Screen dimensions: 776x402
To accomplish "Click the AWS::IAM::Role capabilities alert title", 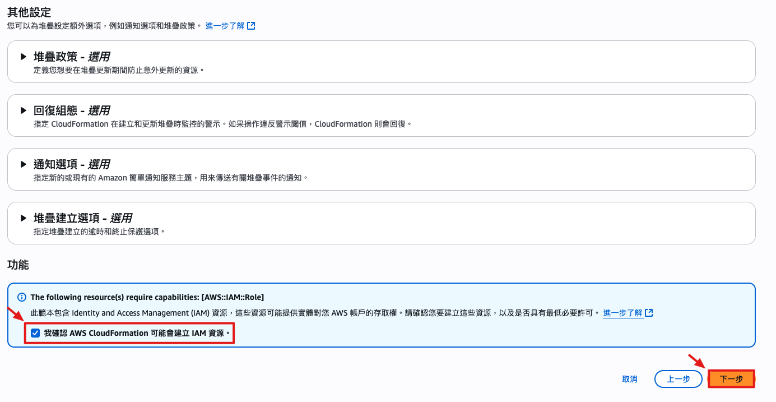I will tap(147, 297).
